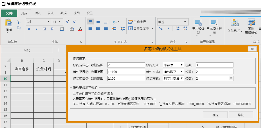The width and height of the screenshot is (261, 128).
Task: Switch to the Insert (插入) tab
Action: point(38,13)
